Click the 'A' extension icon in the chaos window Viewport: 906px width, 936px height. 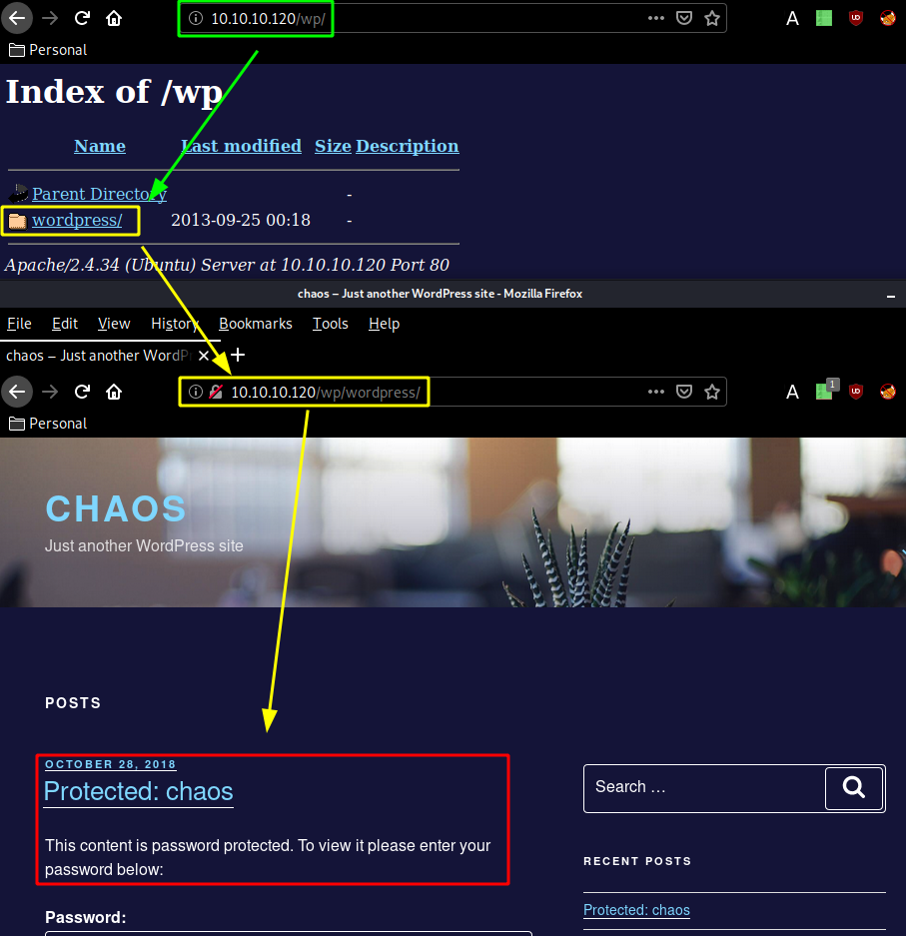(792, 393)
